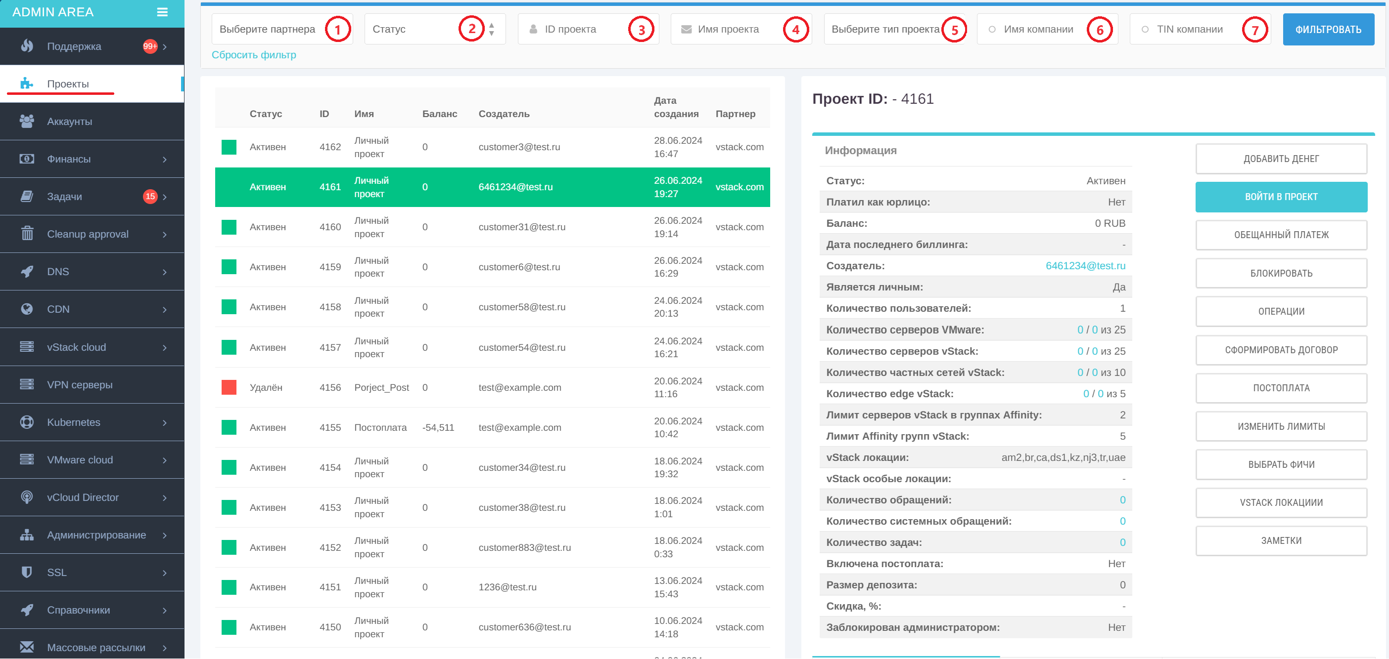Click Количество обращений value 0
Viewport: 1389px width, 659px height.
click(x=1122, y=500)
